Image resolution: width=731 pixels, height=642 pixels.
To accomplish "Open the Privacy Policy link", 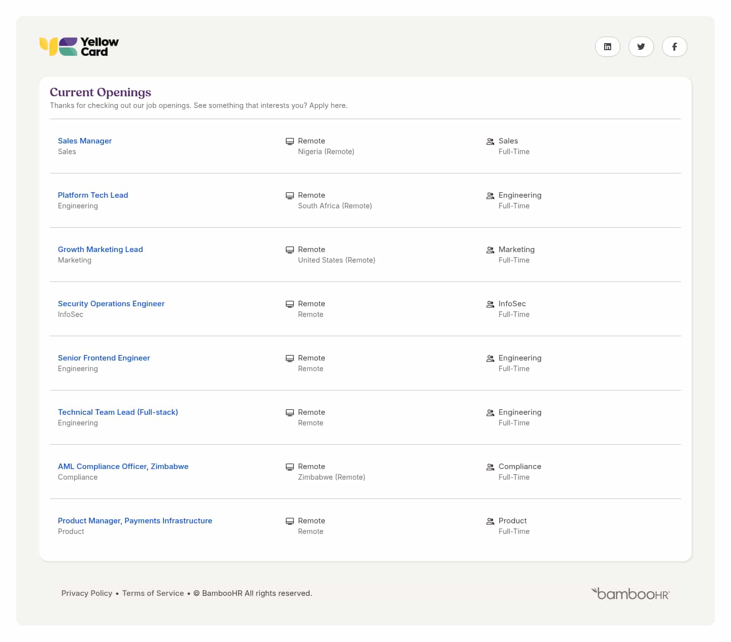I will coord(87,593).
